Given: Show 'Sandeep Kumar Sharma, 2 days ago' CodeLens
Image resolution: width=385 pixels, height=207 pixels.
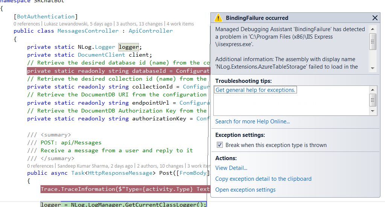Looking at the screenshot, I should coord(95,166).
